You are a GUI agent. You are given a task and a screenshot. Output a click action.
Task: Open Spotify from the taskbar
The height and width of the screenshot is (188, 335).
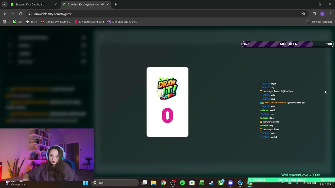(182, 183)
